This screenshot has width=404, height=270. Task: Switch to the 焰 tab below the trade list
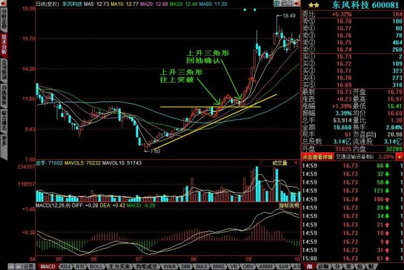[360, 266]
